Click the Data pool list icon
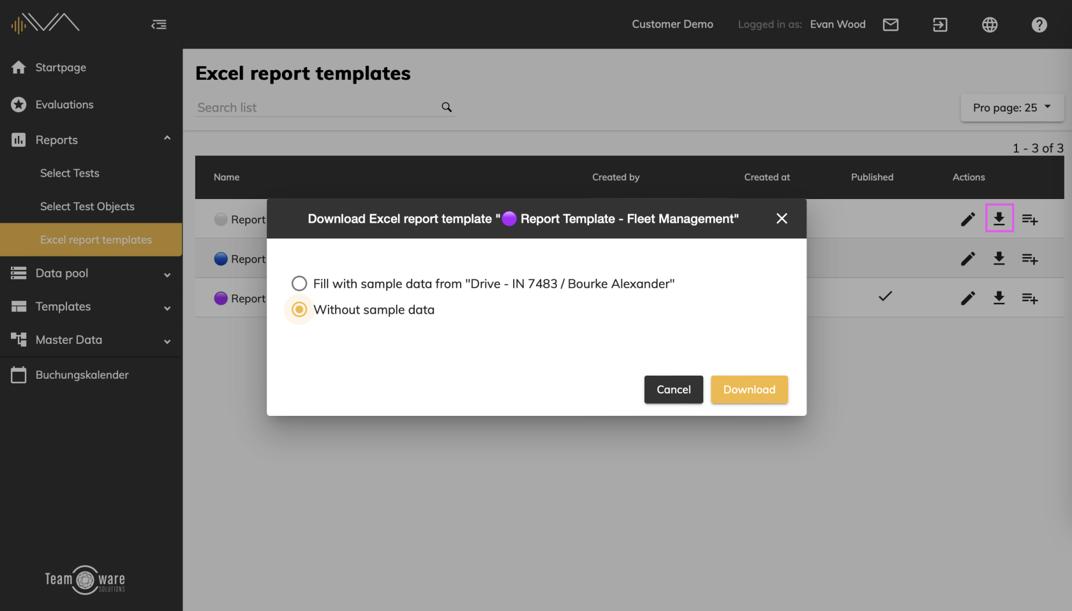The image size is (1072, 611). click(x=19, y=273)
